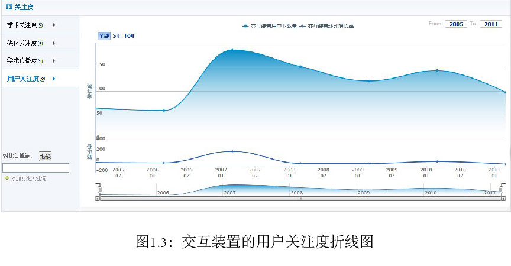Open the help icon next to 学术传播度
Screen dimensions: 511x266
pyautogui.click(x=40, y=61)
